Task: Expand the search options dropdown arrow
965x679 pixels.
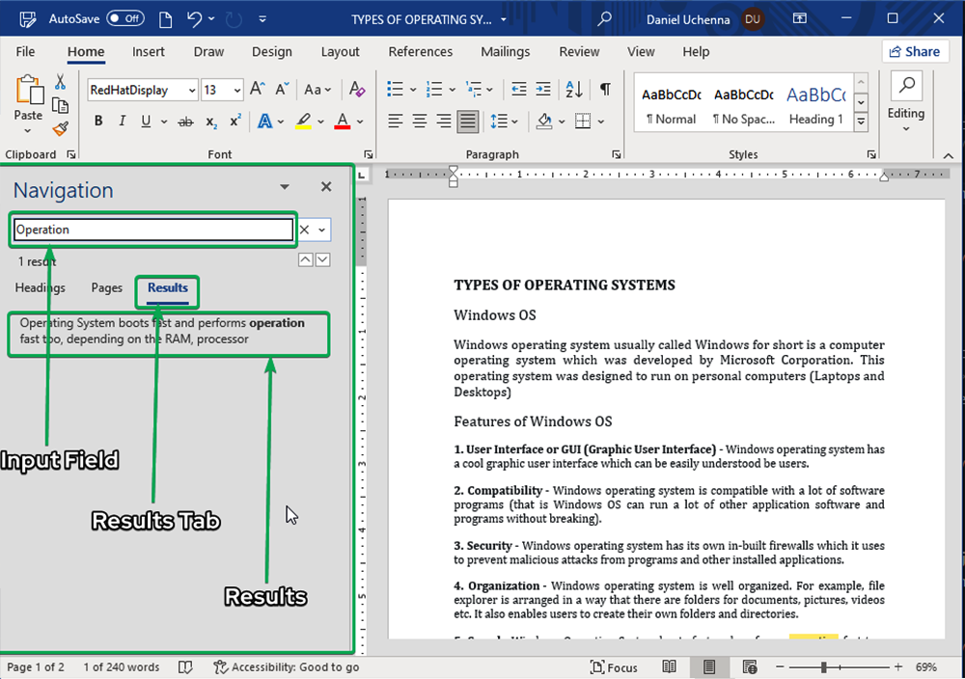Action: coord(322,230)
